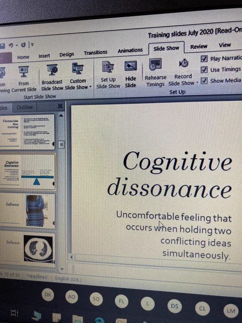Toggle the Show Media Controls checkbox
The width and height of the screenshot is (242, 323).
[204, 81]
